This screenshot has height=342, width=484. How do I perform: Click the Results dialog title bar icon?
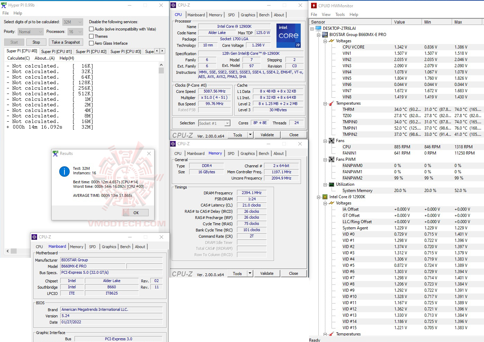(55, 153)
